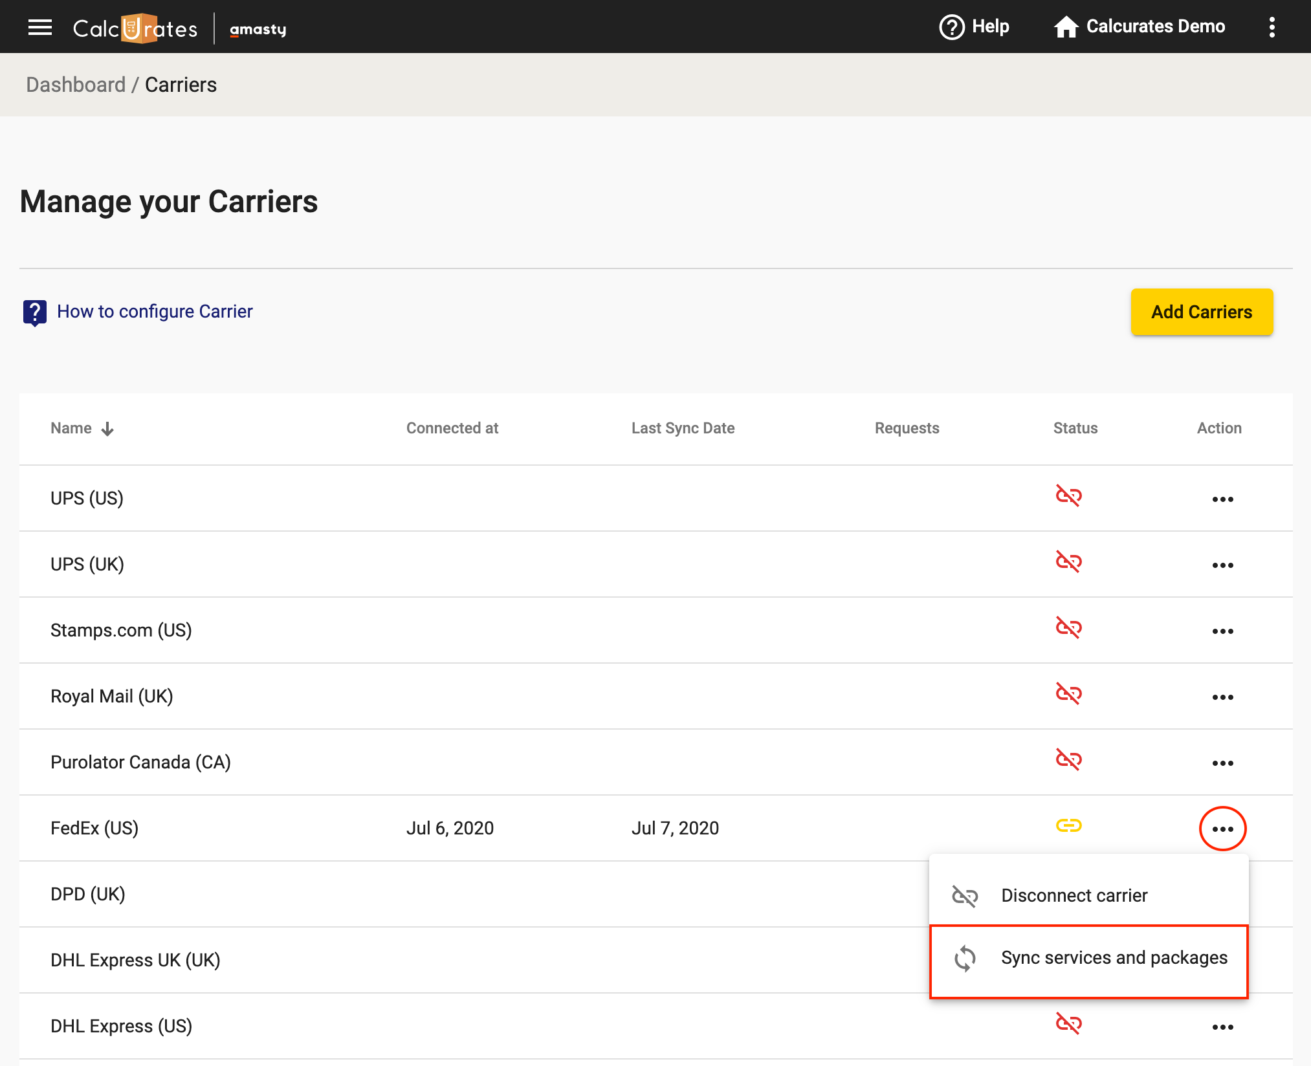Open action menu for Purolator Canada (CA)

pyautogui.click(x=1222, y=763)
